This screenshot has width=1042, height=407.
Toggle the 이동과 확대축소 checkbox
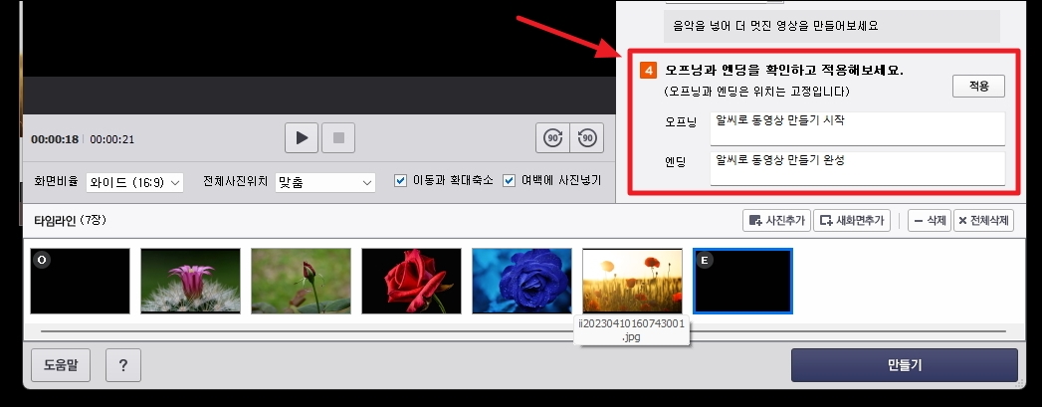[401, 180]
